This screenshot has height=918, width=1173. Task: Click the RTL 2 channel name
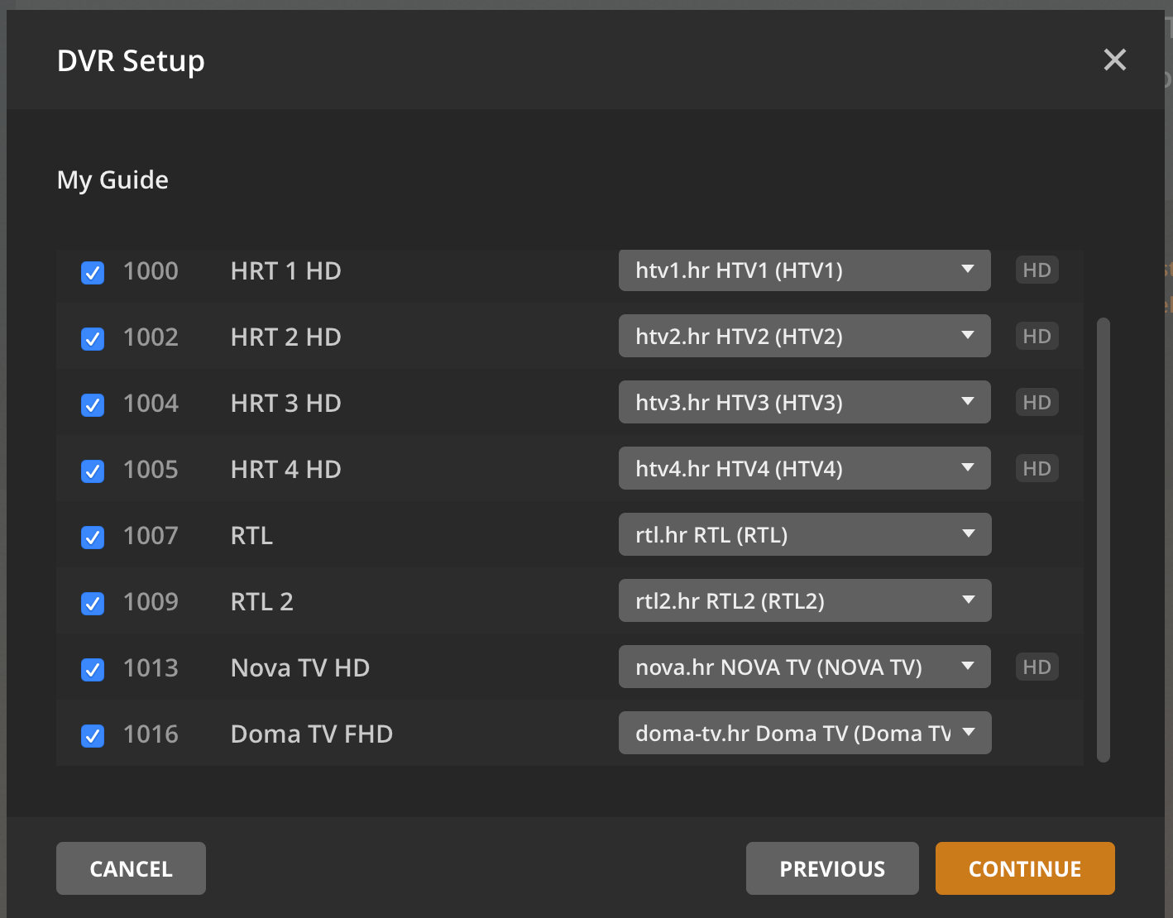pos(261,602)
